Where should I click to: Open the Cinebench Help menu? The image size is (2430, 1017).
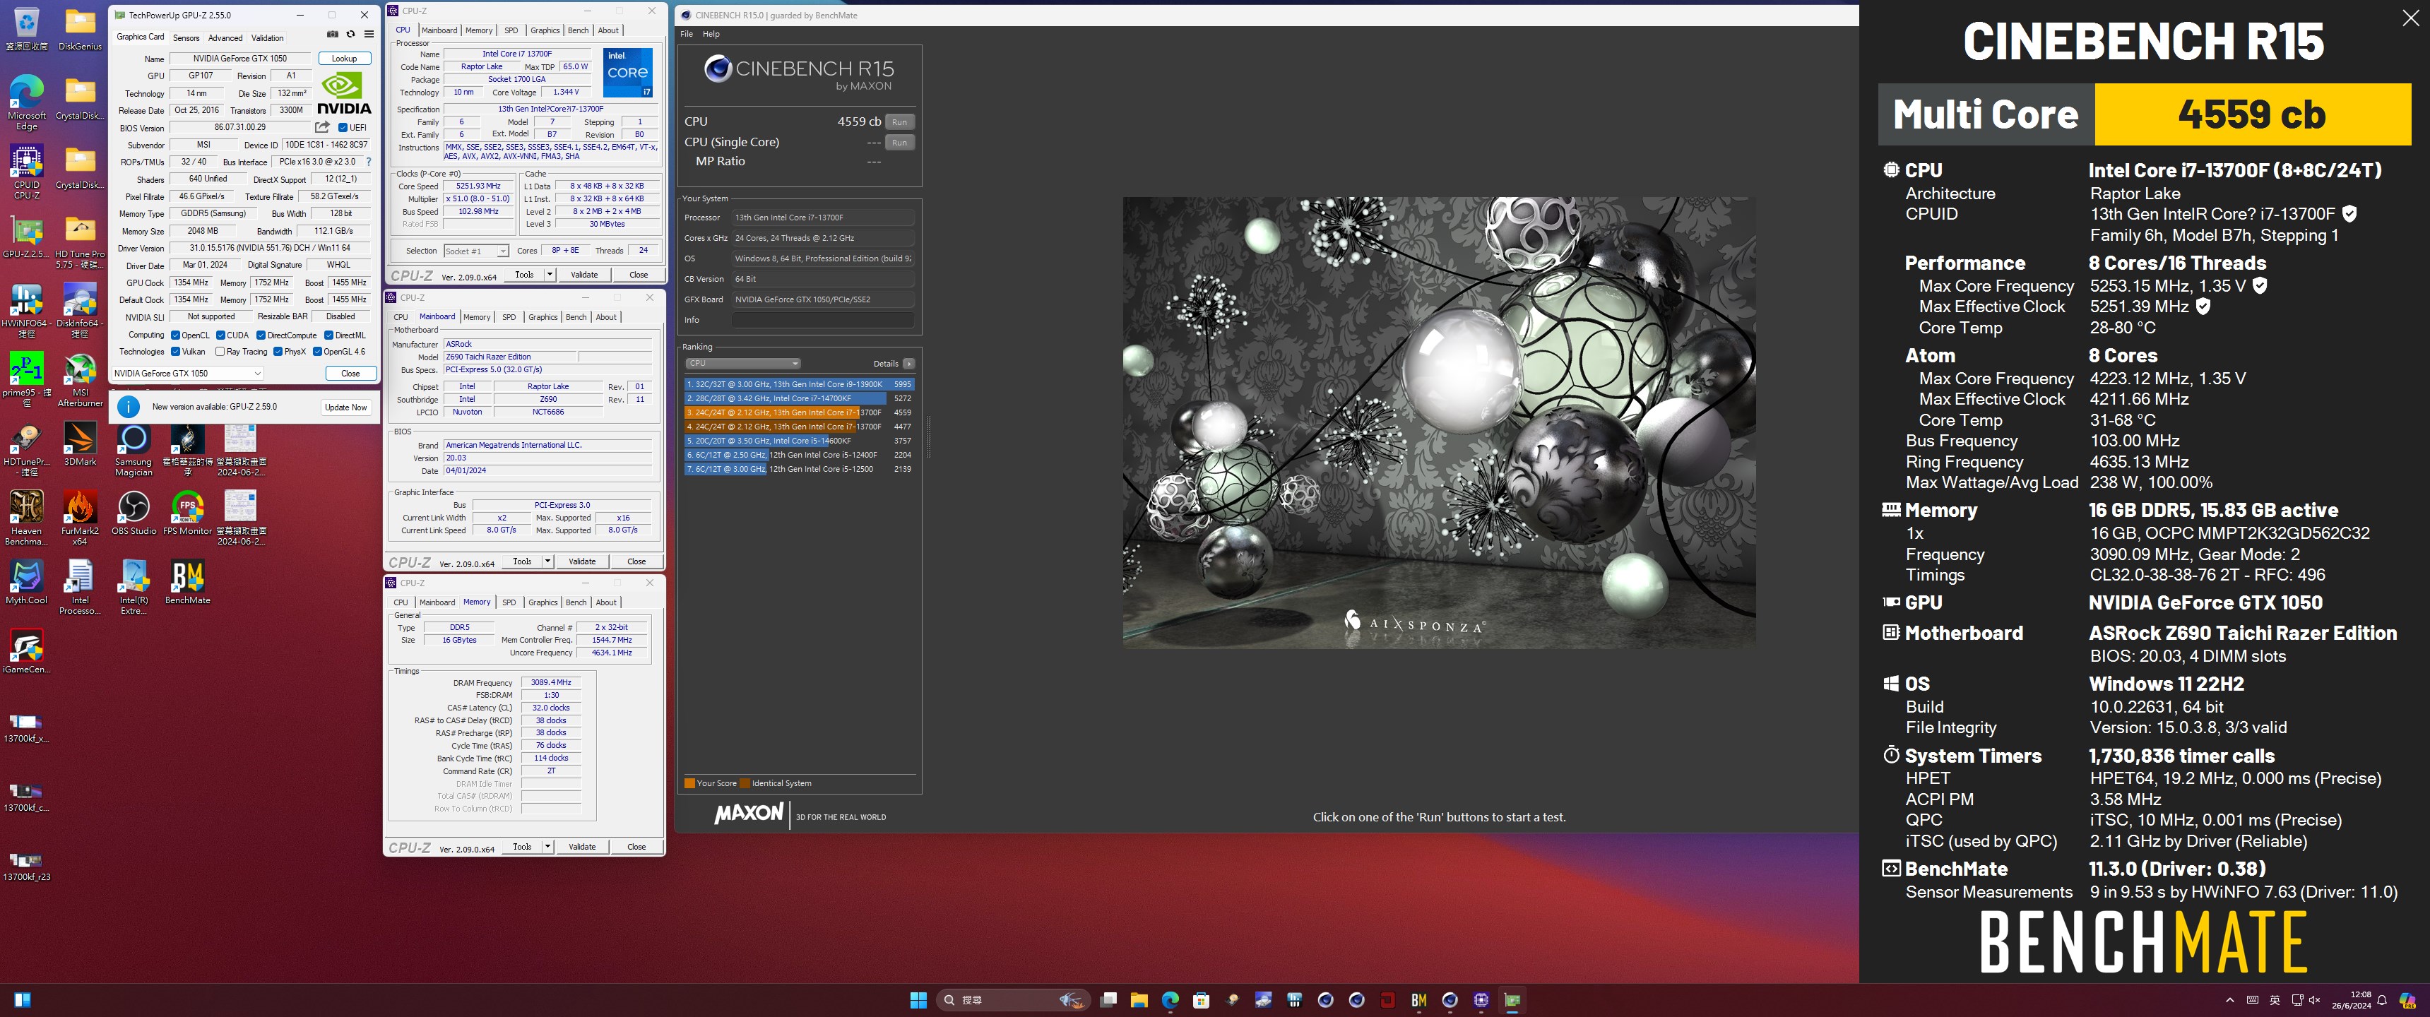click(711, 34)
